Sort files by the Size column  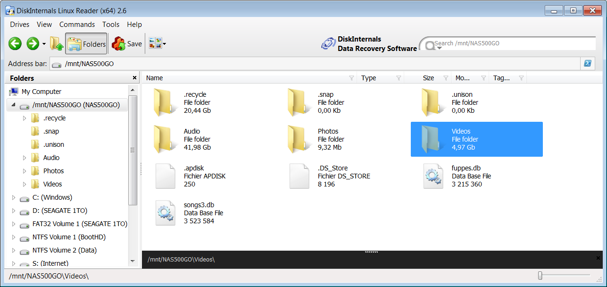point(428,78)
